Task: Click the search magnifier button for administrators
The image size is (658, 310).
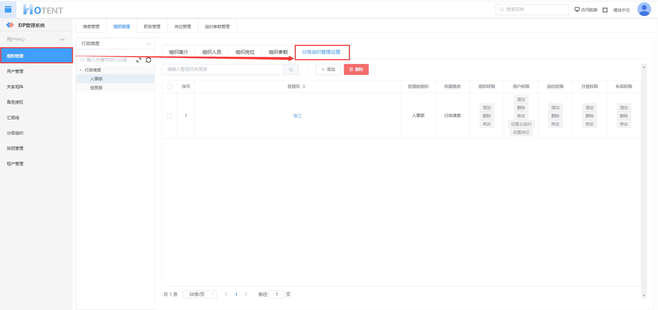Action: tap(291, 69)
